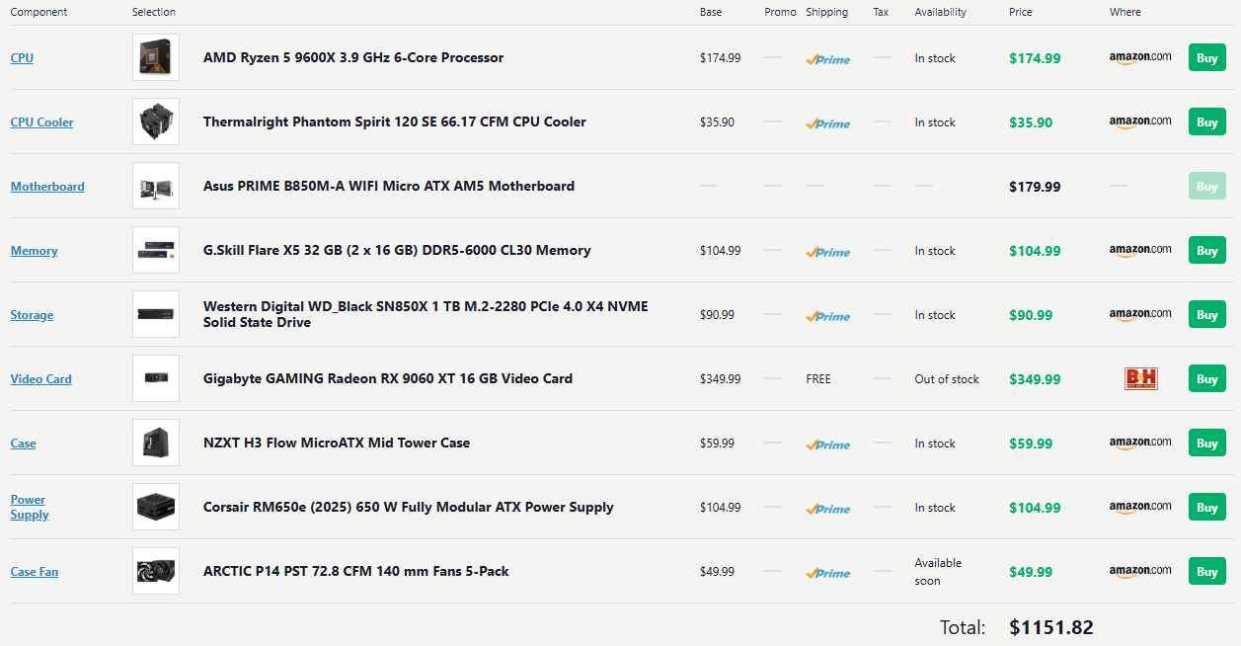
Task: Click amazon.com logo in Case Fan row
Action: coord(1140,571)
